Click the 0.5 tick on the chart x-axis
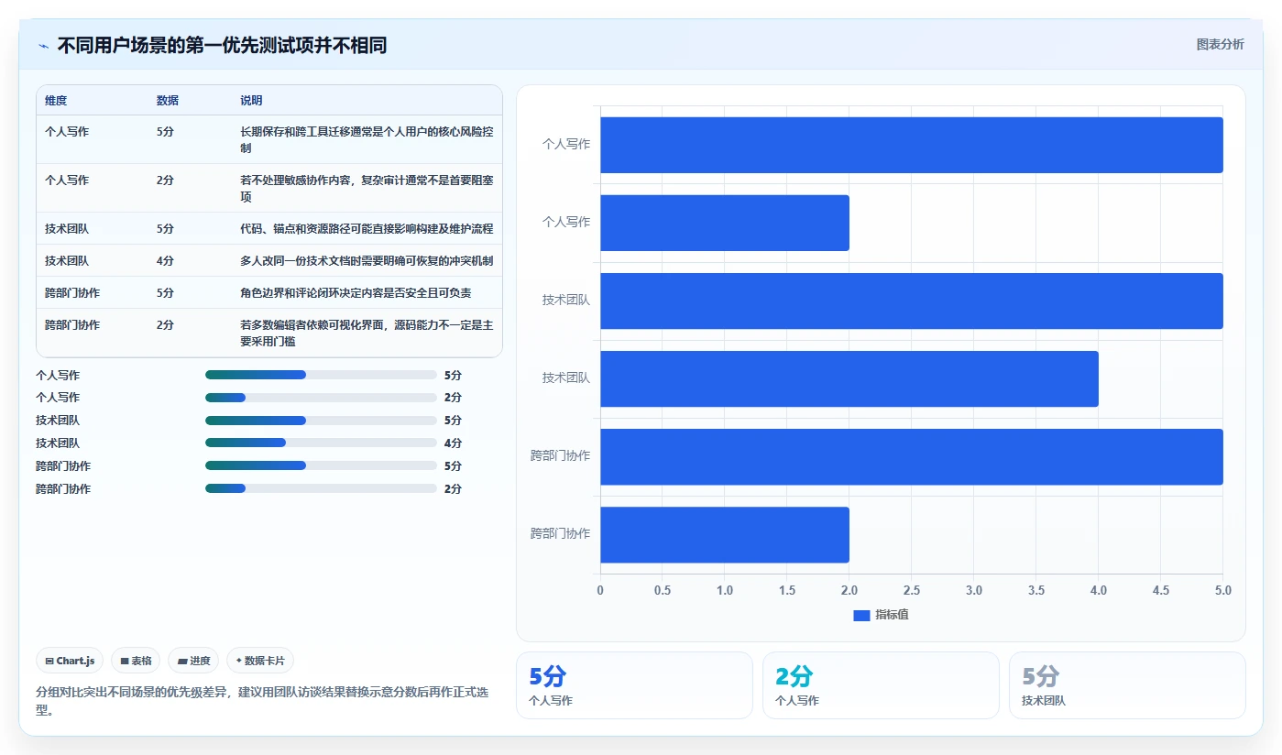 click(x=663, y=590)
